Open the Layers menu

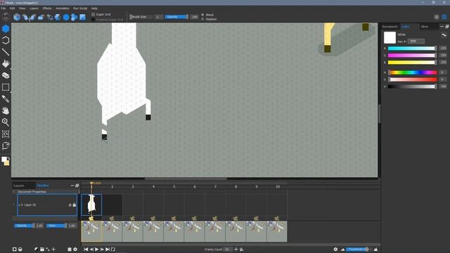(x=34, y=8)
